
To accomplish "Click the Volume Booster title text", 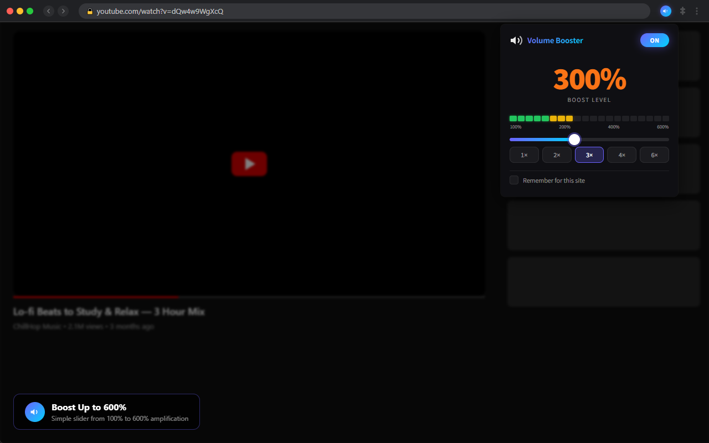I will pos(555,40).
